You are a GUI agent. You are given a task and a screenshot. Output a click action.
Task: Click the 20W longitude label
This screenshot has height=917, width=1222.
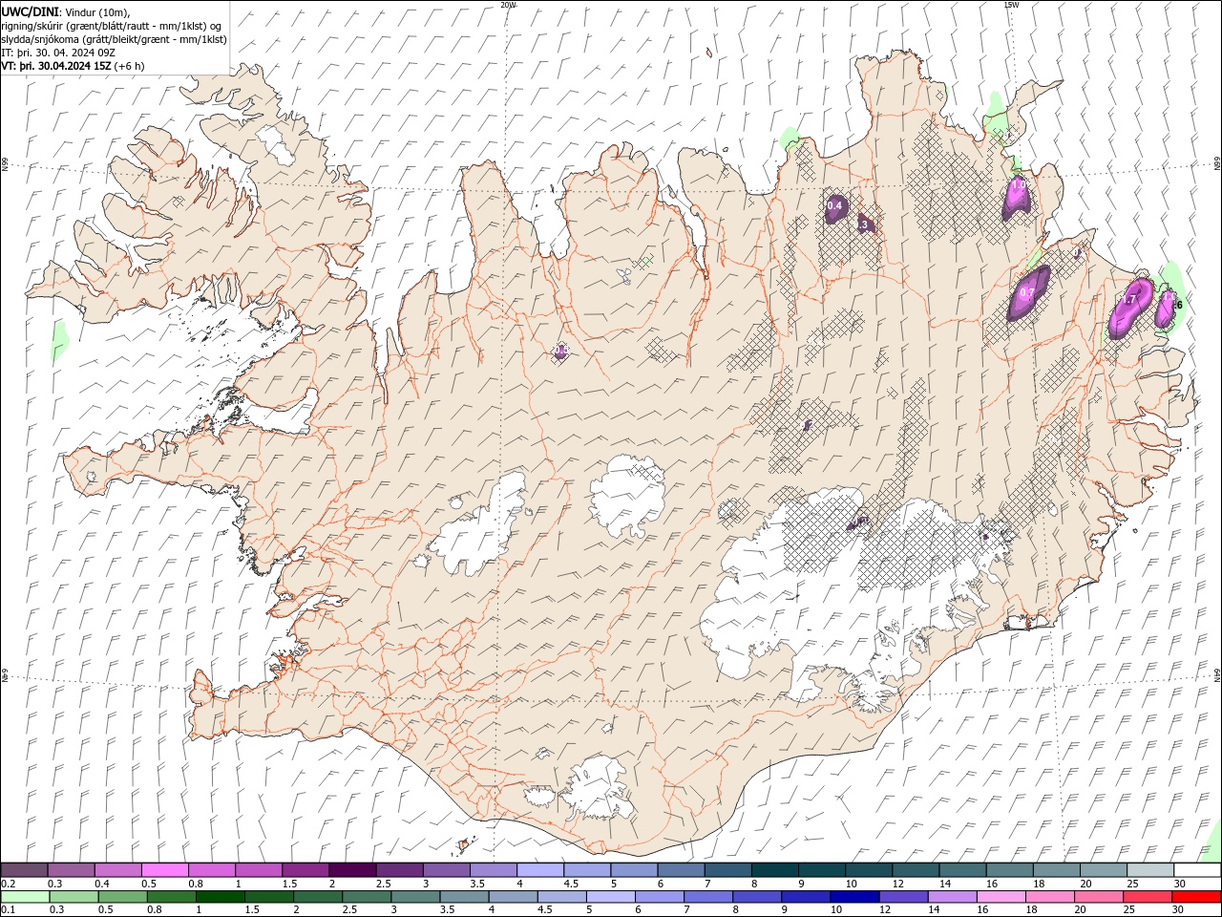click(x=508, y=5)
